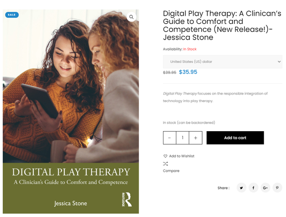Click the heart wishlist icon
286x217 pixels.
(165, 156)
